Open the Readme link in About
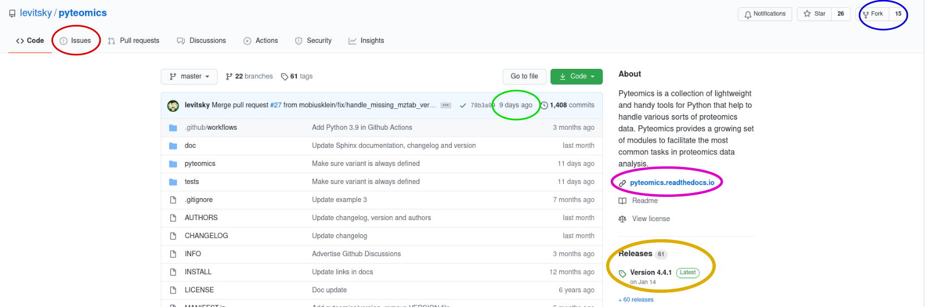 coord(645,201)
